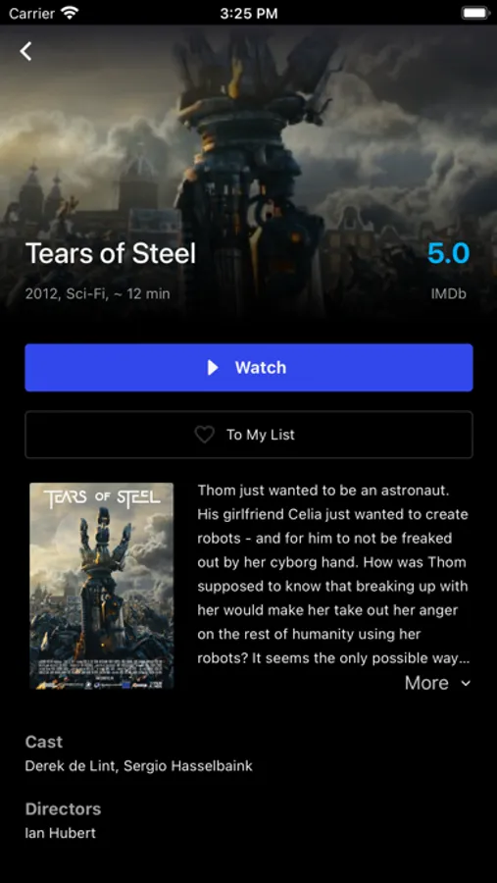Click the movie synopsis text

coord(333,574)
